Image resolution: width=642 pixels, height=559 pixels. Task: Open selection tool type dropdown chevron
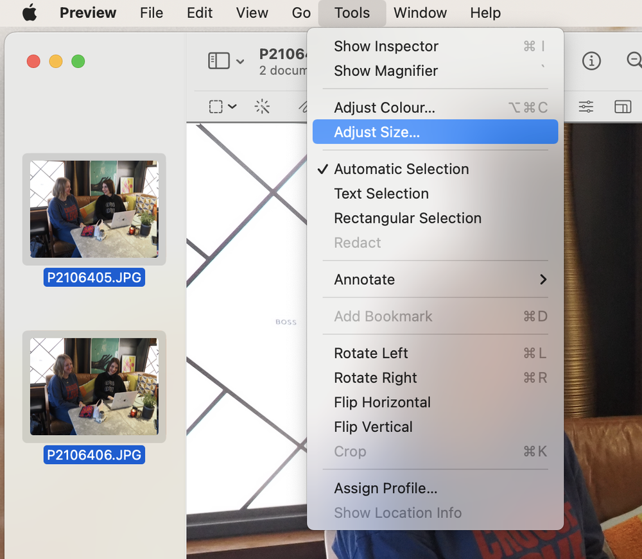tap(232, 107)
